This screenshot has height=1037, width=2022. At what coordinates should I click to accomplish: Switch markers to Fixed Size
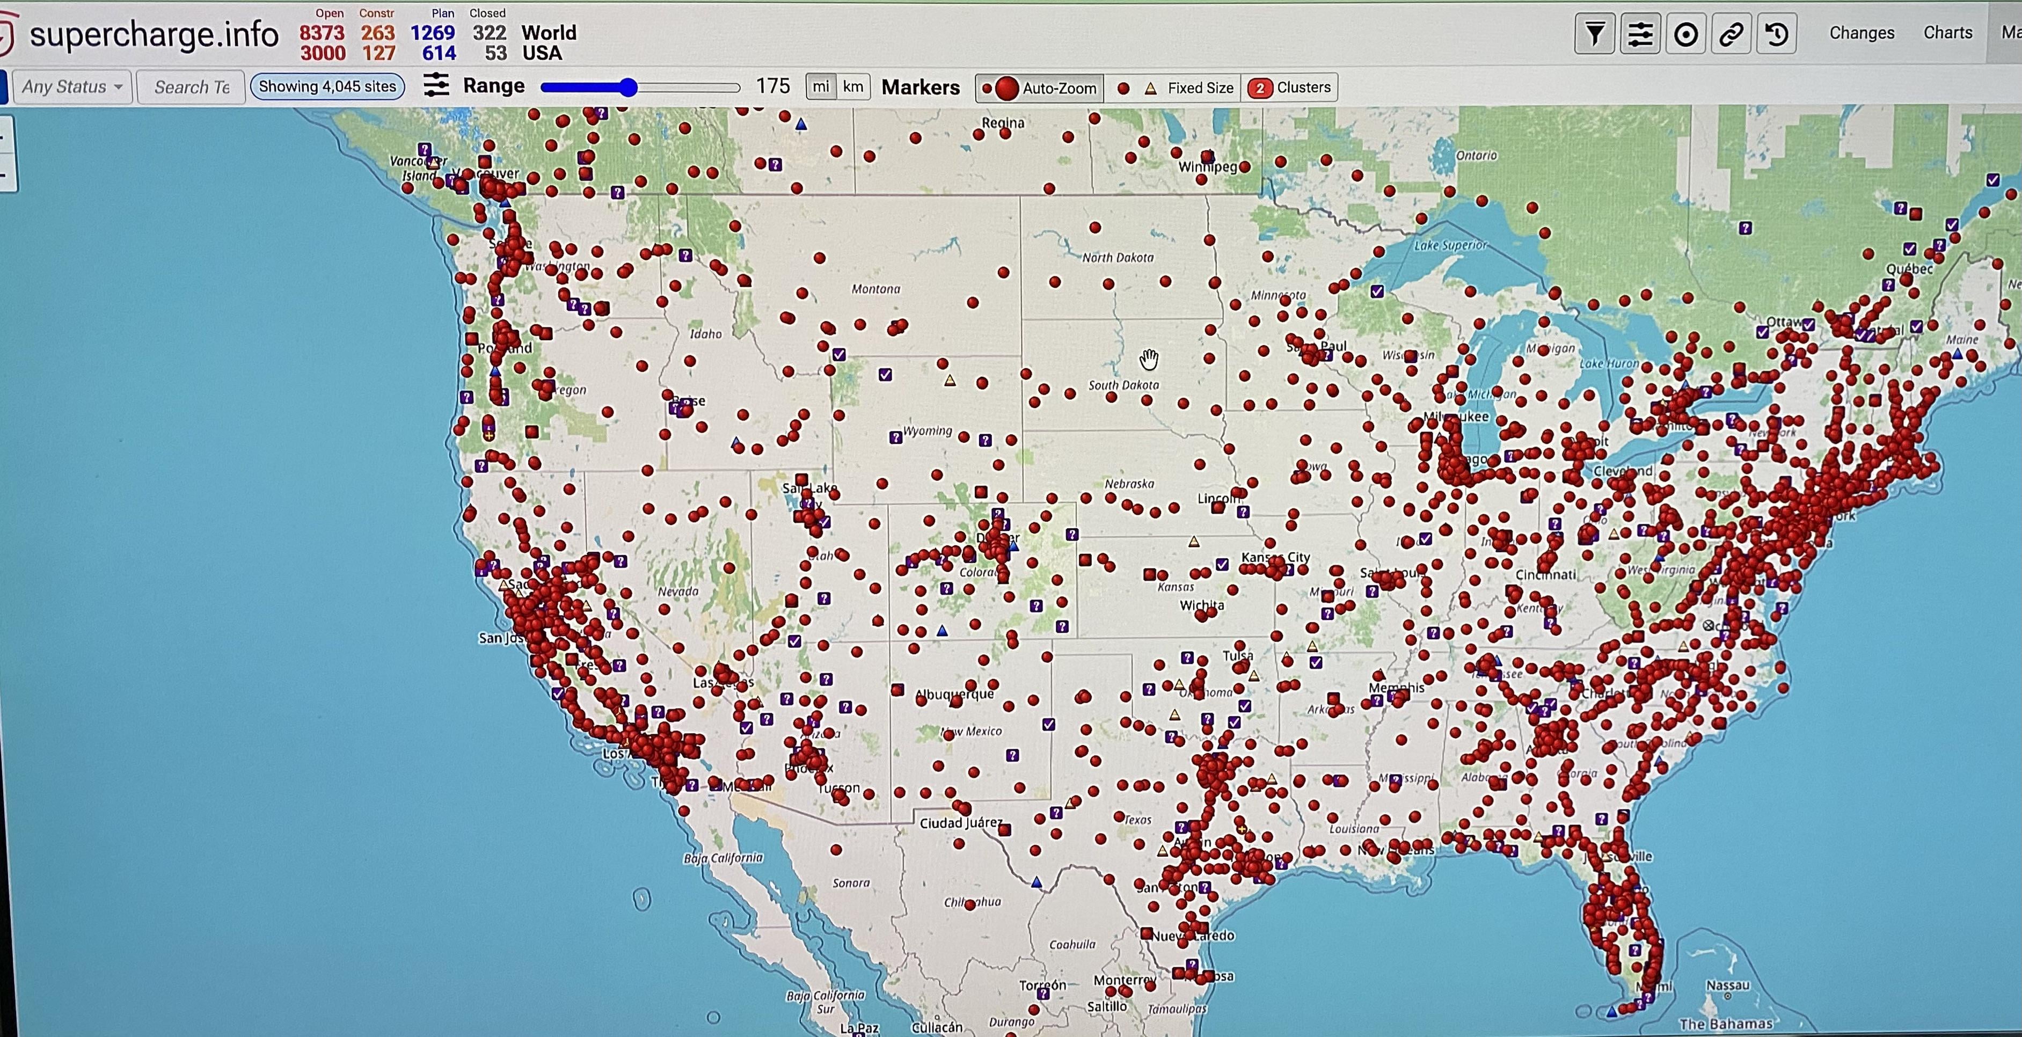[1173, 88]
